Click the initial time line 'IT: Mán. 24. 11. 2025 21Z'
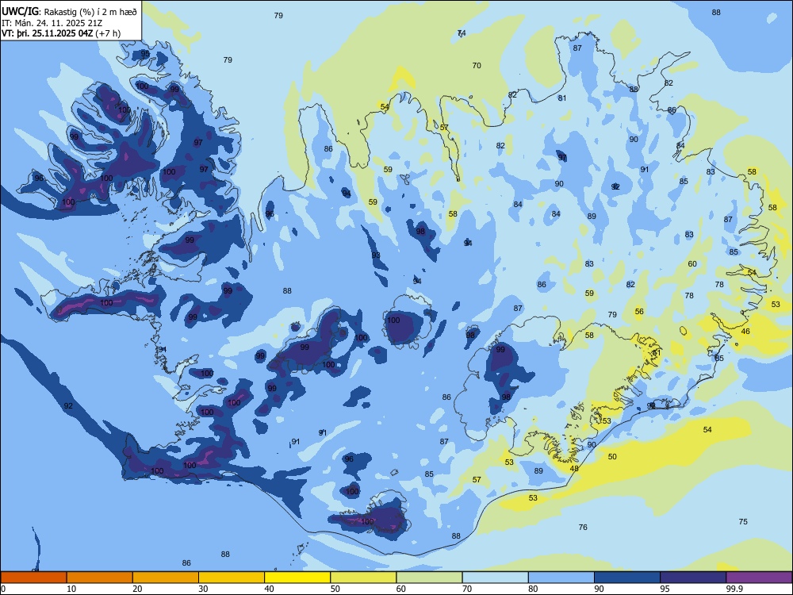Viewport: 793px width, 595px height. click(x=52, y=23)
